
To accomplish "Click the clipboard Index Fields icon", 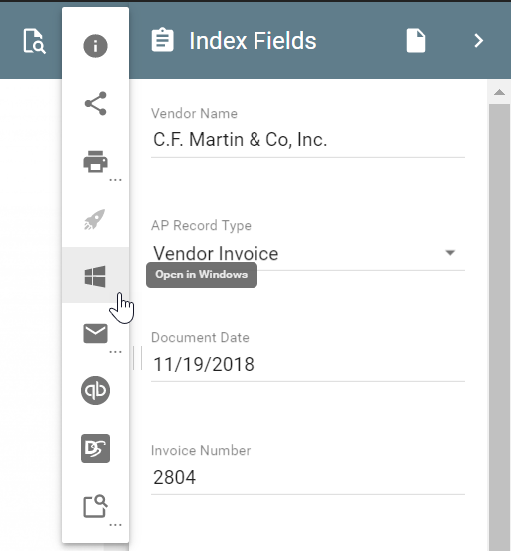I will [x=162, y=40].
